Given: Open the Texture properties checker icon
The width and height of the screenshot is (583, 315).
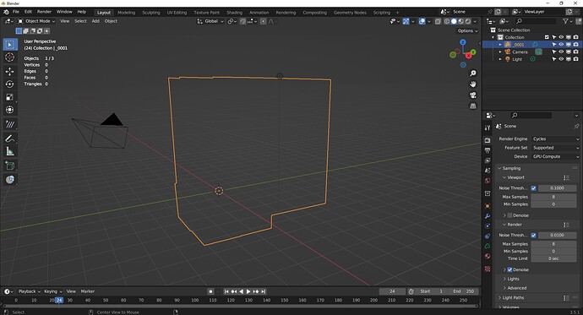Looking at the screenshot, I should (488, 269).
